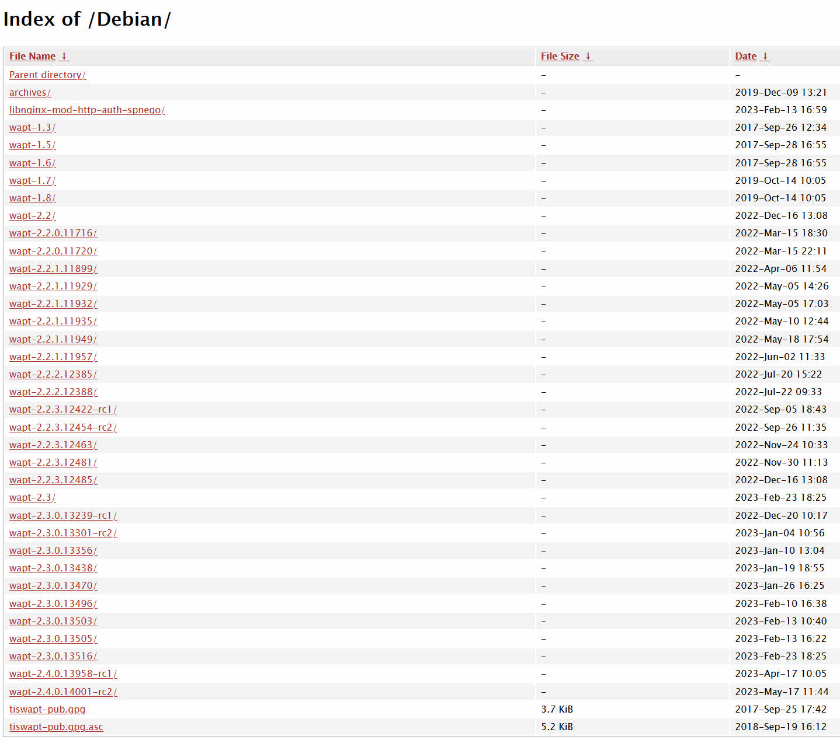Click the date 2017-Sep-26 12:34

pos(780,127)
